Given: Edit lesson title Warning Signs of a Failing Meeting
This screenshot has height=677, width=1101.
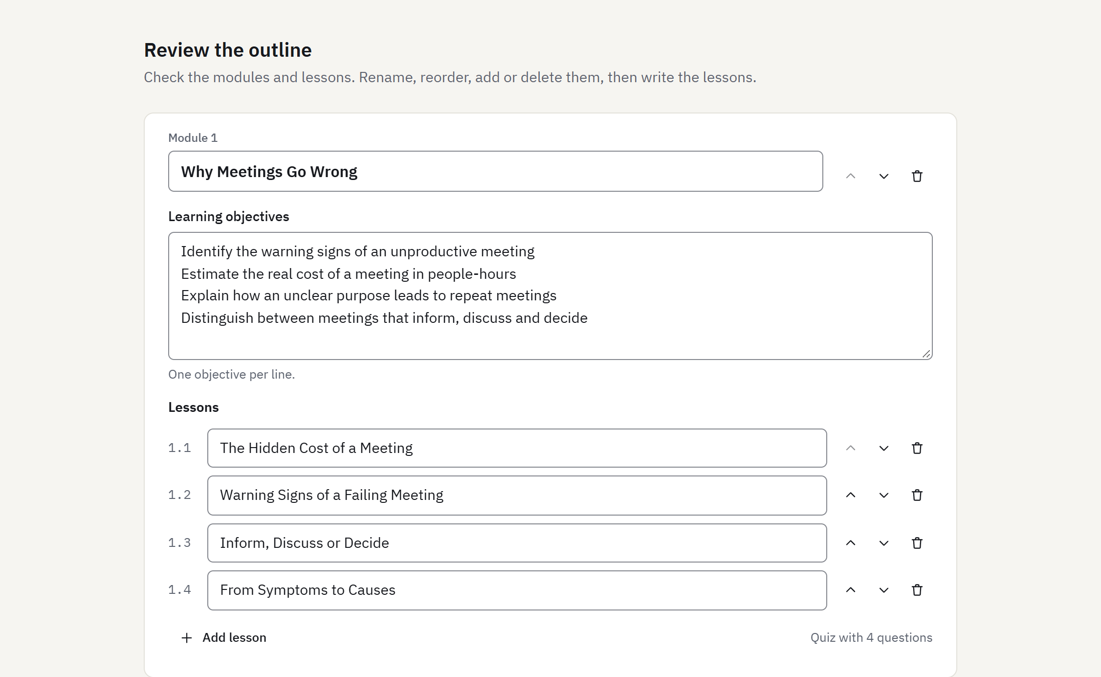Looking at the screenshot, I should pos(517,495).
